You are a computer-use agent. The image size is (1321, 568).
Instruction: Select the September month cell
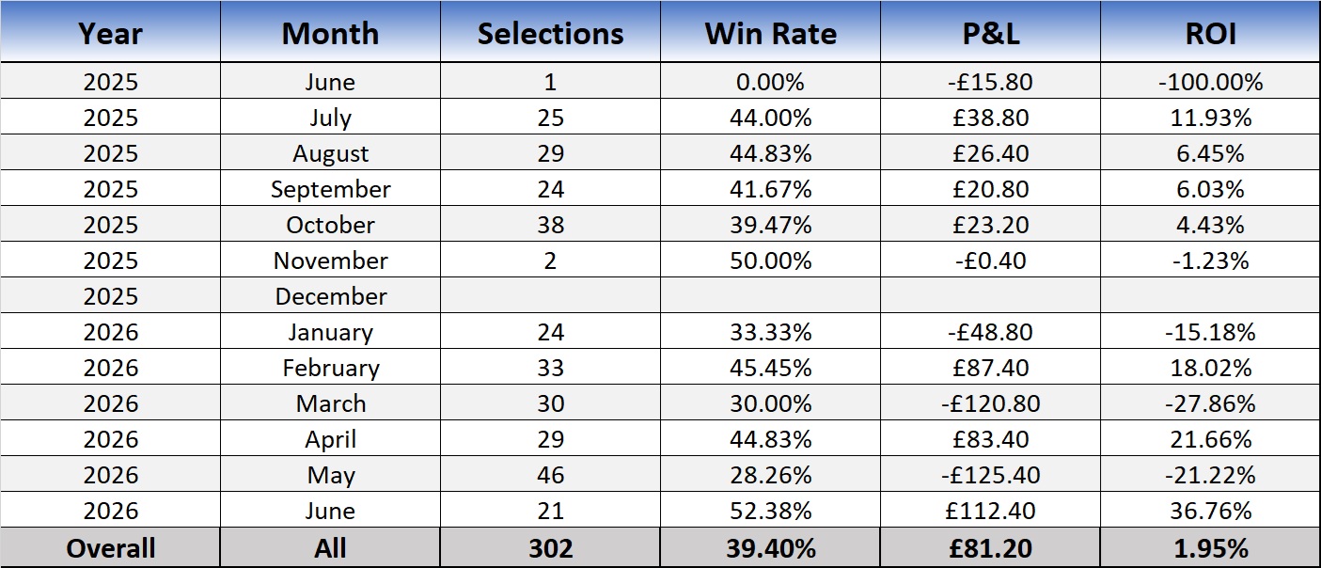click(x=330, y=189)
